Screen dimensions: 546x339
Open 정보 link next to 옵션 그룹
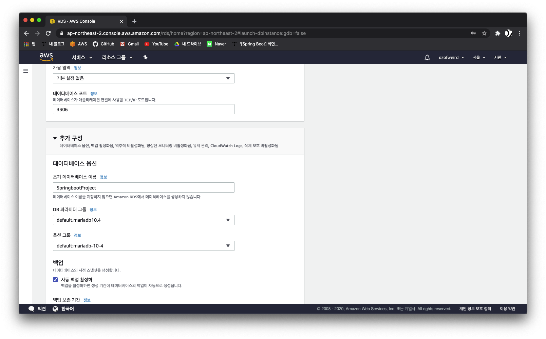pyautogui.click(x=77, y=236)
